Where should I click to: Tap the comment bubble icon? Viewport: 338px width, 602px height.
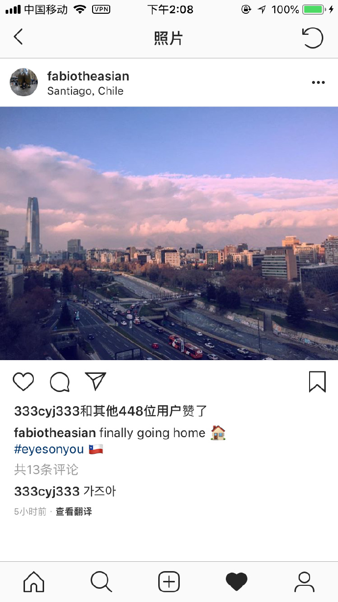(60, 382)
